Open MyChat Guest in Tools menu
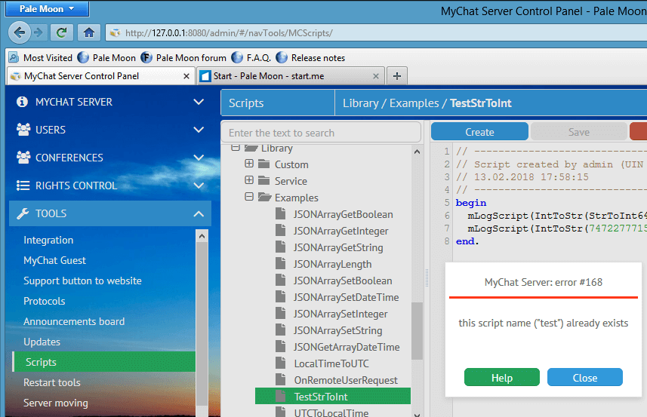Screen dimensions: 647x417 tap(54, 260)
